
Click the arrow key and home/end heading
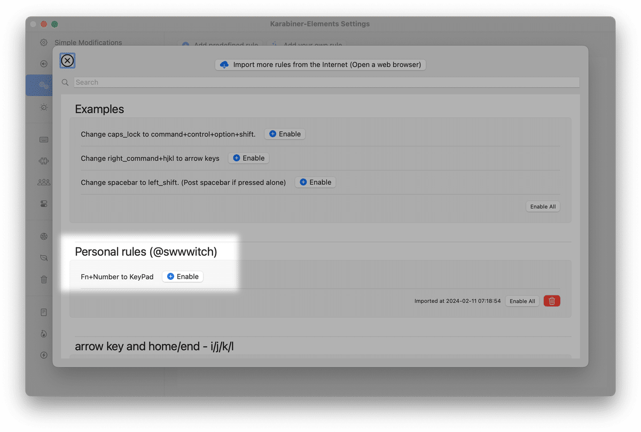point(154,347)
